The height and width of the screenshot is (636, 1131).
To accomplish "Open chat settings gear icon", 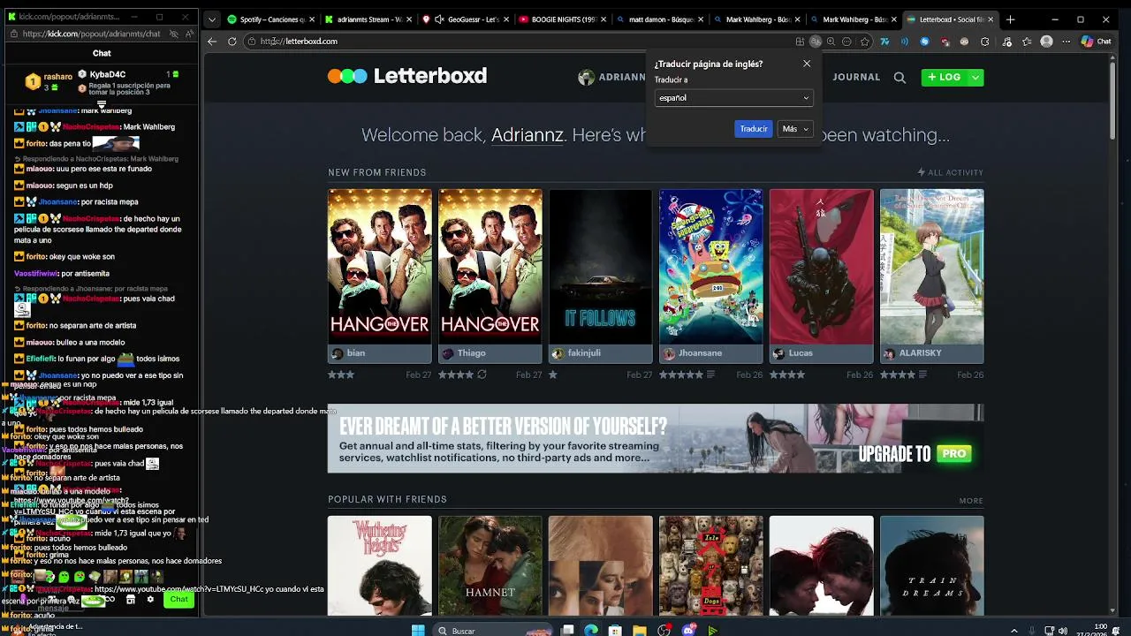I will coord(150,600).
